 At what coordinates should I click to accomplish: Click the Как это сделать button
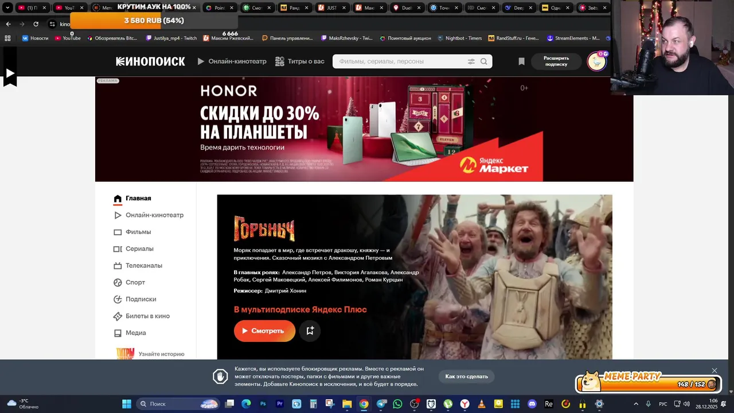coord(466,376)
